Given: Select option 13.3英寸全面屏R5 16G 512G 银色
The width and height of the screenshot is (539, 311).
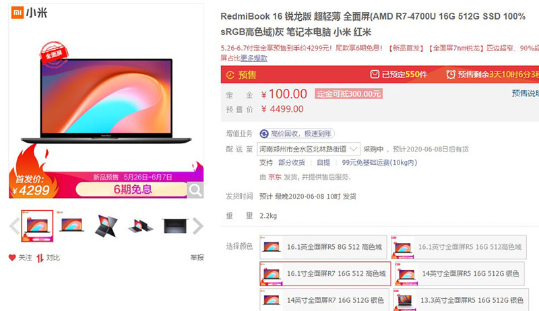Looking at the screenshot, I should point(459,300).
